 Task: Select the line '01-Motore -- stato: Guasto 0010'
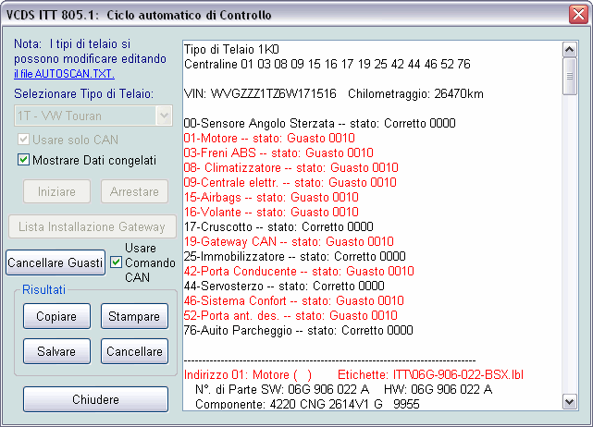tap(269, 138)
